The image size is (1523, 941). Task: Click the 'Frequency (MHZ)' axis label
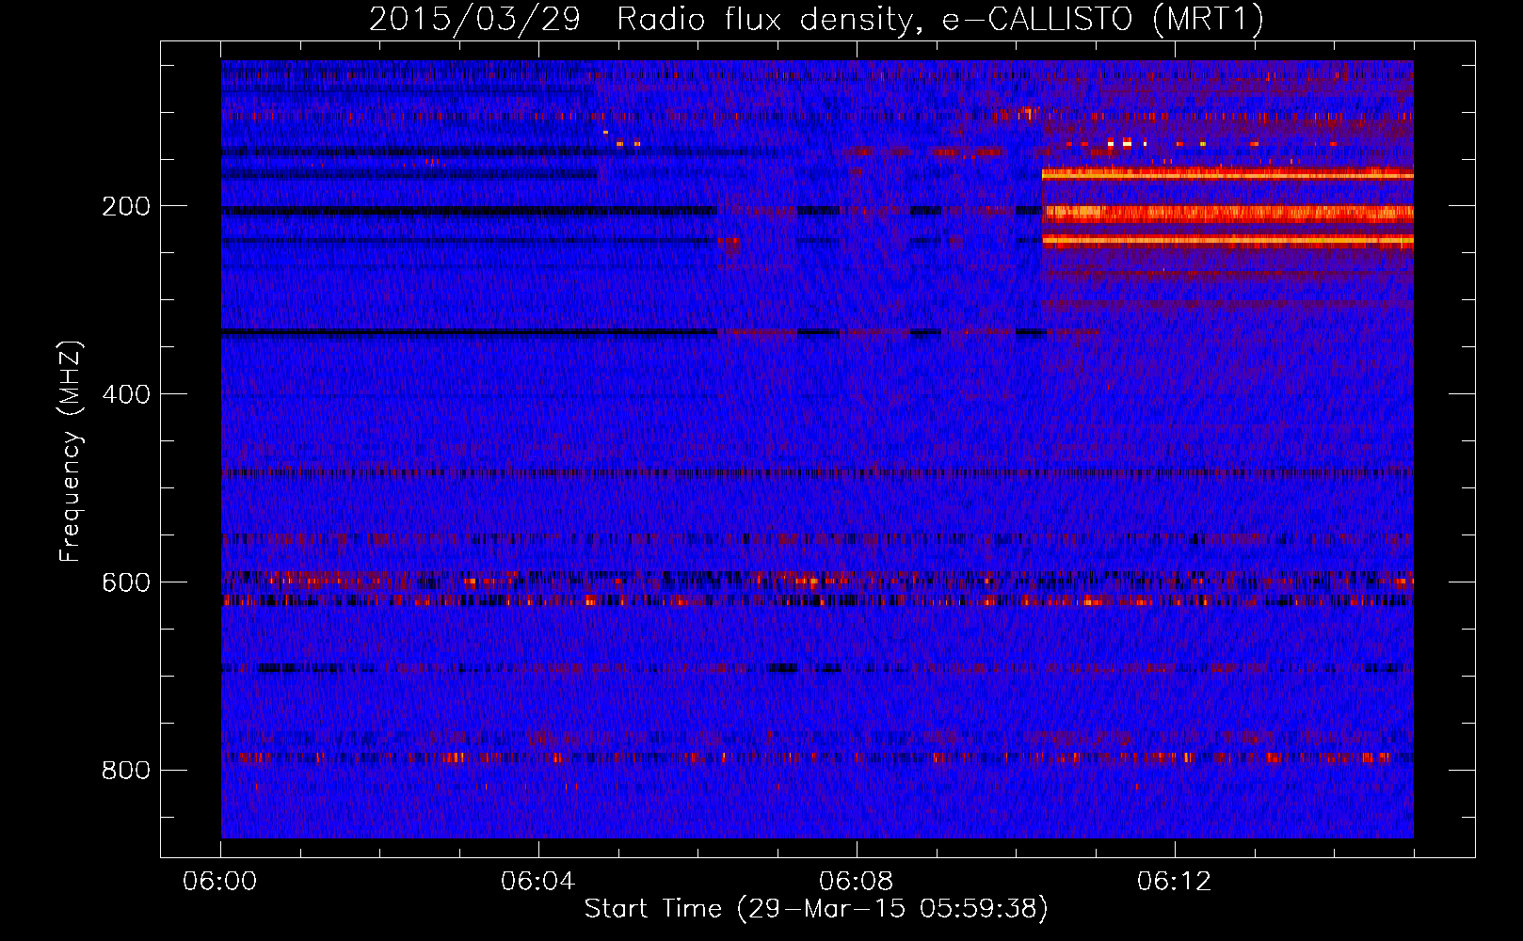[71, 452]
